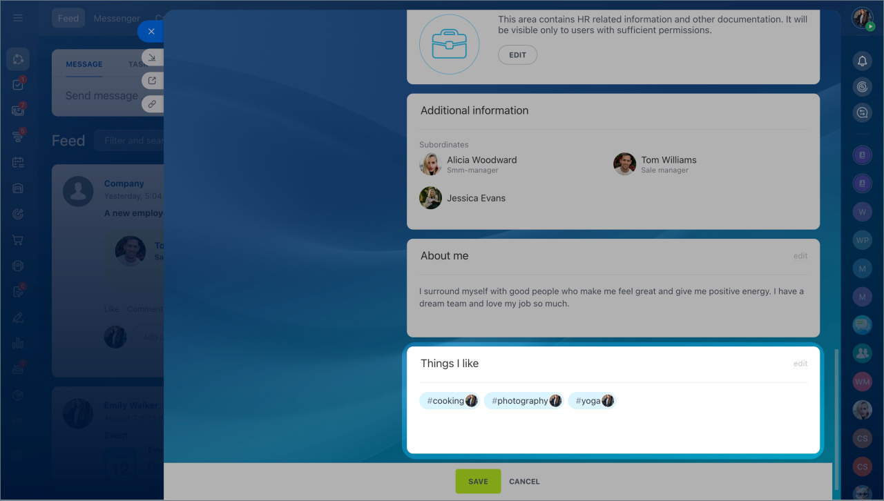Image resolution: width=884 pixels, height=501 pixels.
Task: Select the #photography tag
Action: pos(524,401)
